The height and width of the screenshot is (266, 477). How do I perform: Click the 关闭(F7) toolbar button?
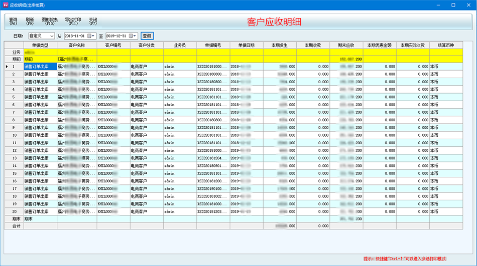[x=93, y=21]
